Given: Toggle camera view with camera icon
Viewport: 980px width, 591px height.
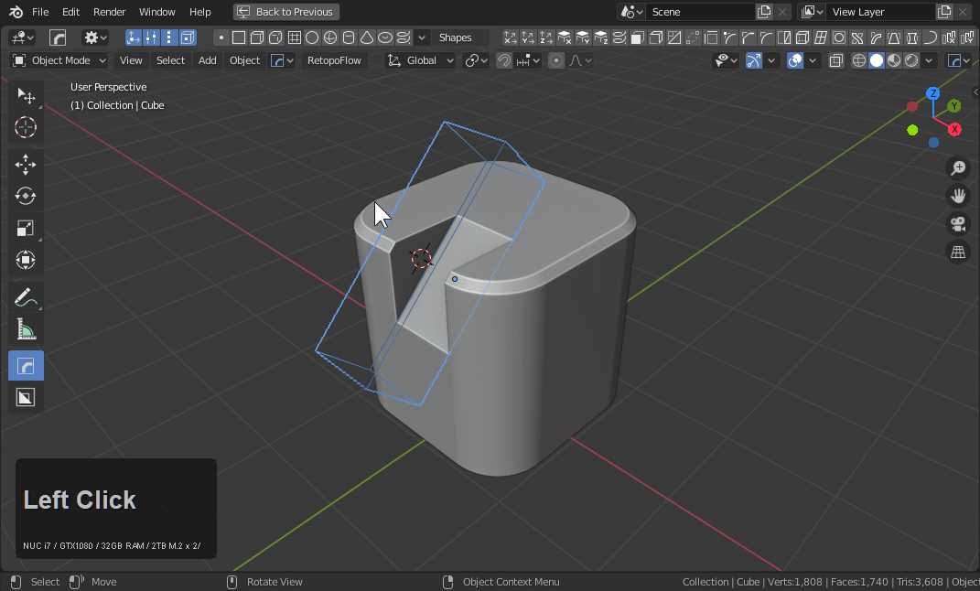Looking at the screenshot, I should (958, 224).
